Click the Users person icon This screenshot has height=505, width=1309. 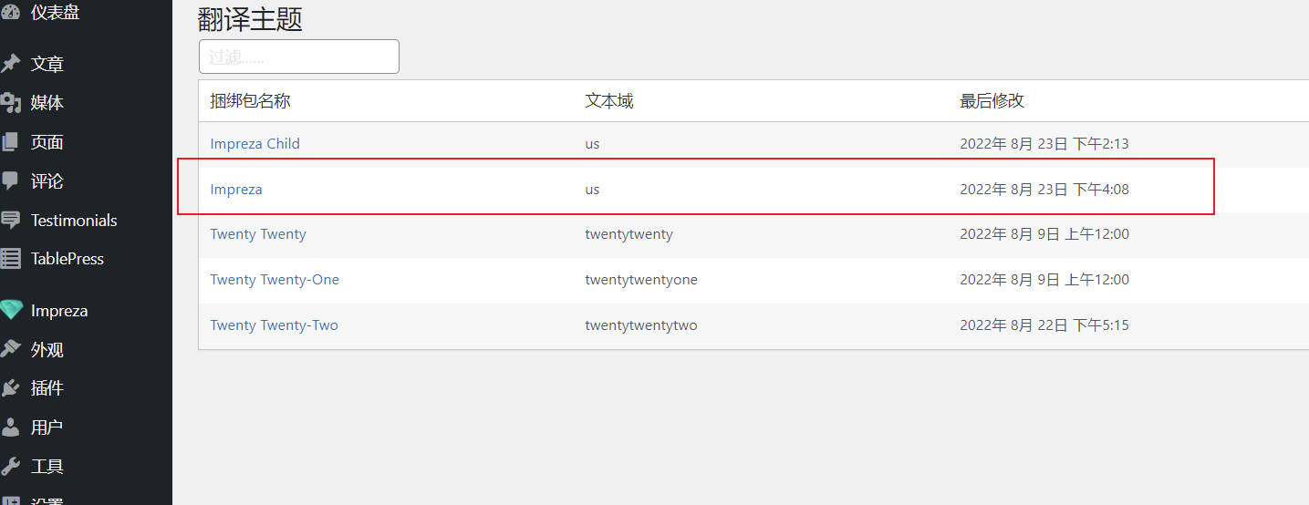[10, 427]
